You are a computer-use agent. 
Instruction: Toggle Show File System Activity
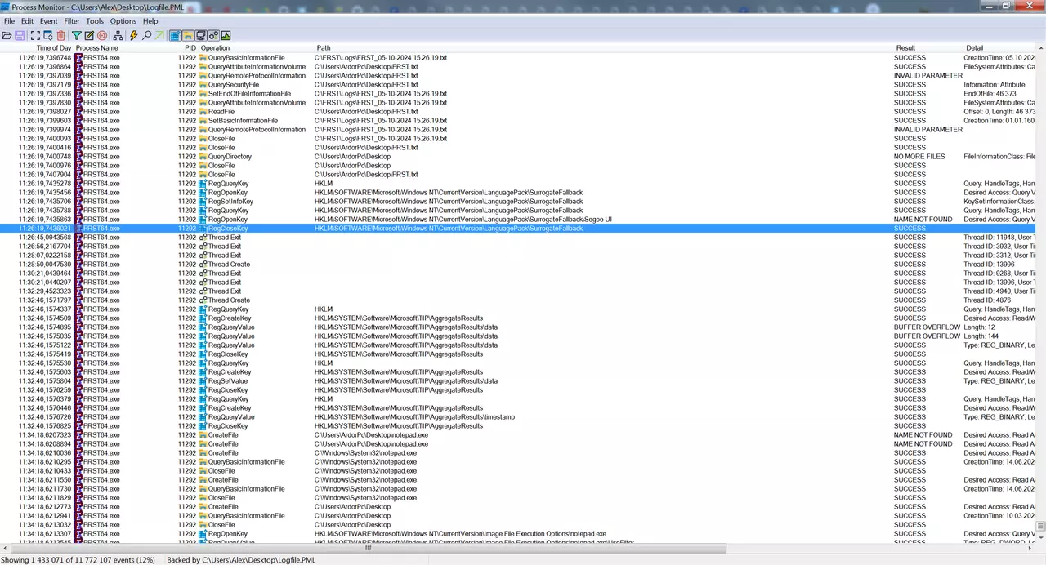[x=188, y=36]
